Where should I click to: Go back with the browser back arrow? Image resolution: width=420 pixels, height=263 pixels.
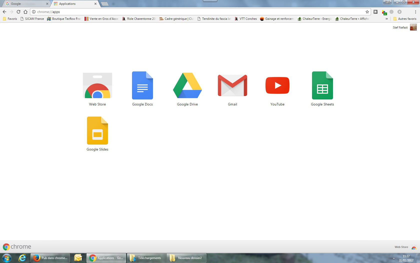point(4,12)
